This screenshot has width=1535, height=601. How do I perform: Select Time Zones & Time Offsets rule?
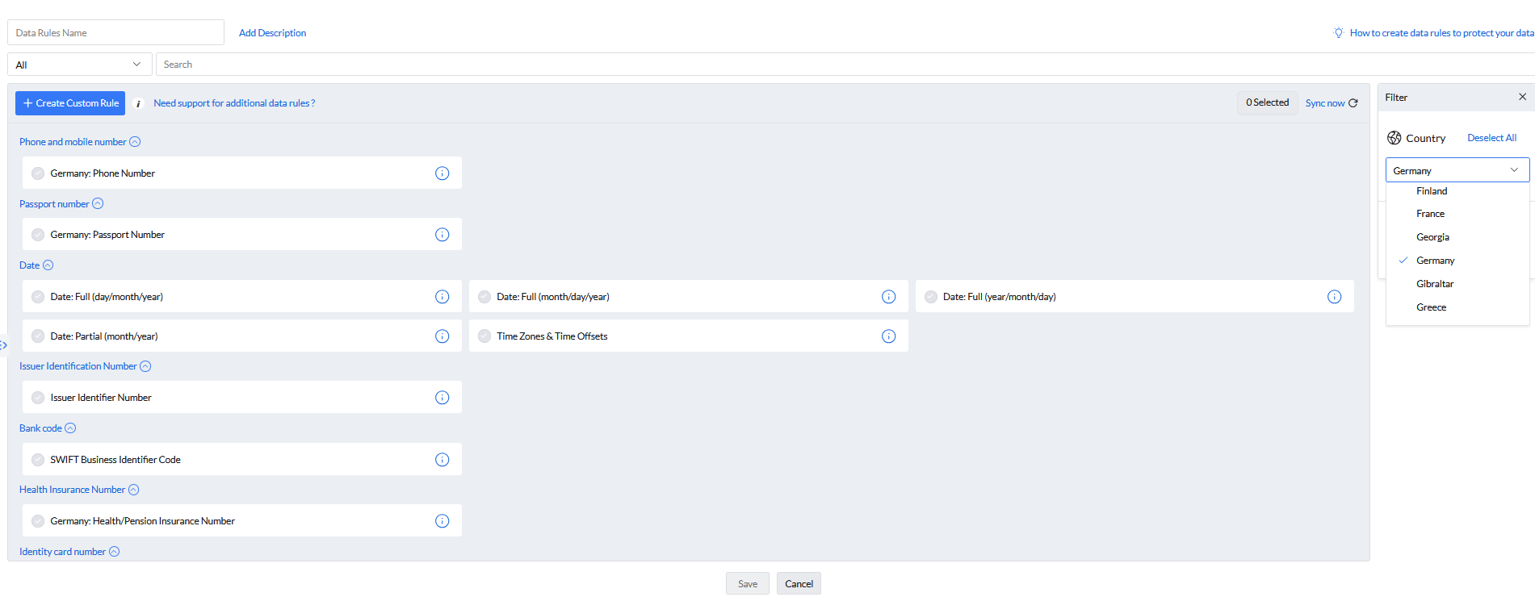pos(484,336)
